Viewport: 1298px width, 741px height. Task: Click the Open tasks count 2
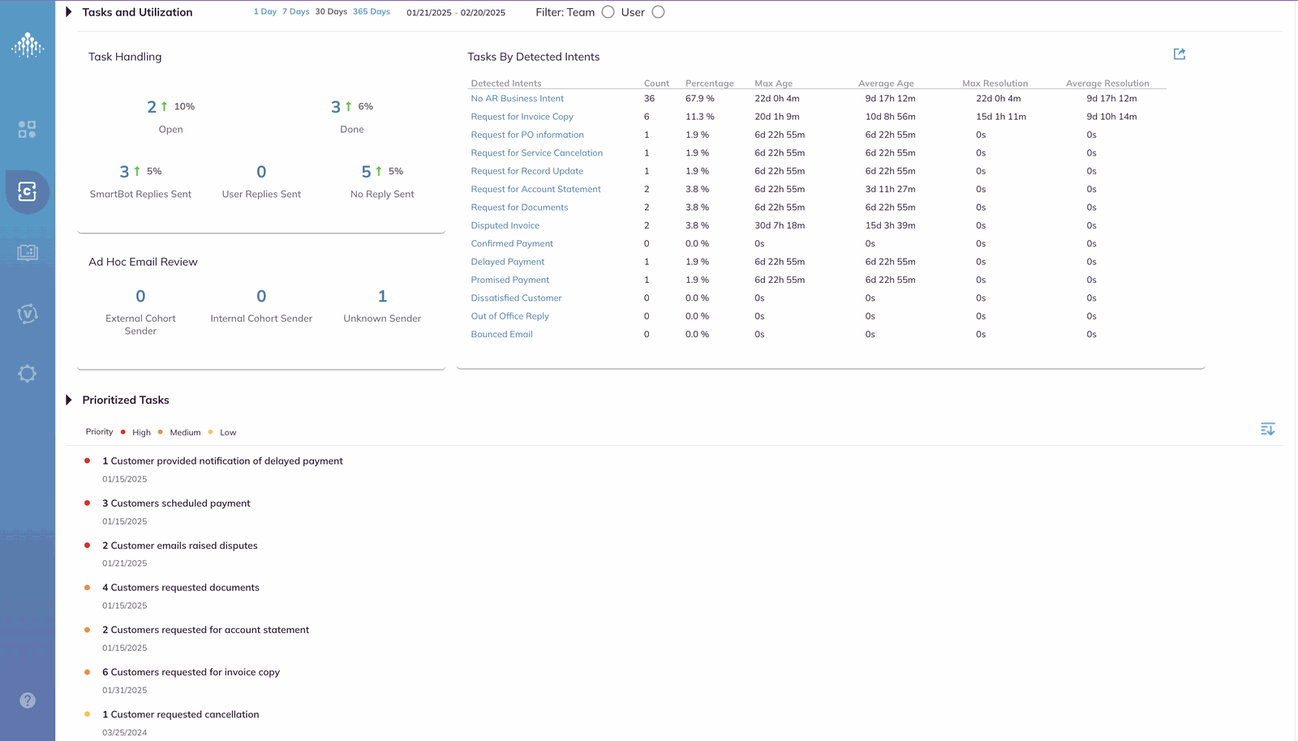[x=152, y=107]
